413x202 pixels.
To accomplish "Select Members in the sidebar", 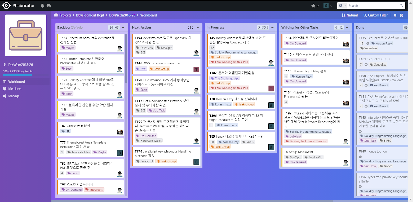I will point(15,89).
